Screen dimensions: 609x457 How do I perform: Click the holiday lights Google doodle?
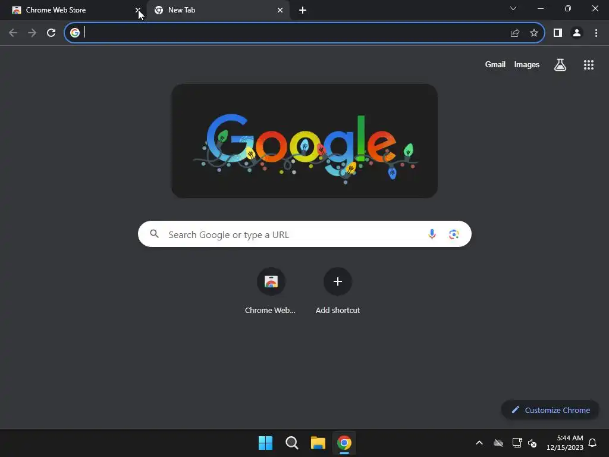304,141
